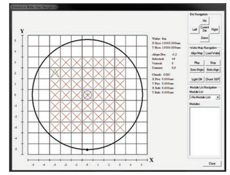Move to the Left die
This screenshot has width=230, height=175.
coord(195,29)
